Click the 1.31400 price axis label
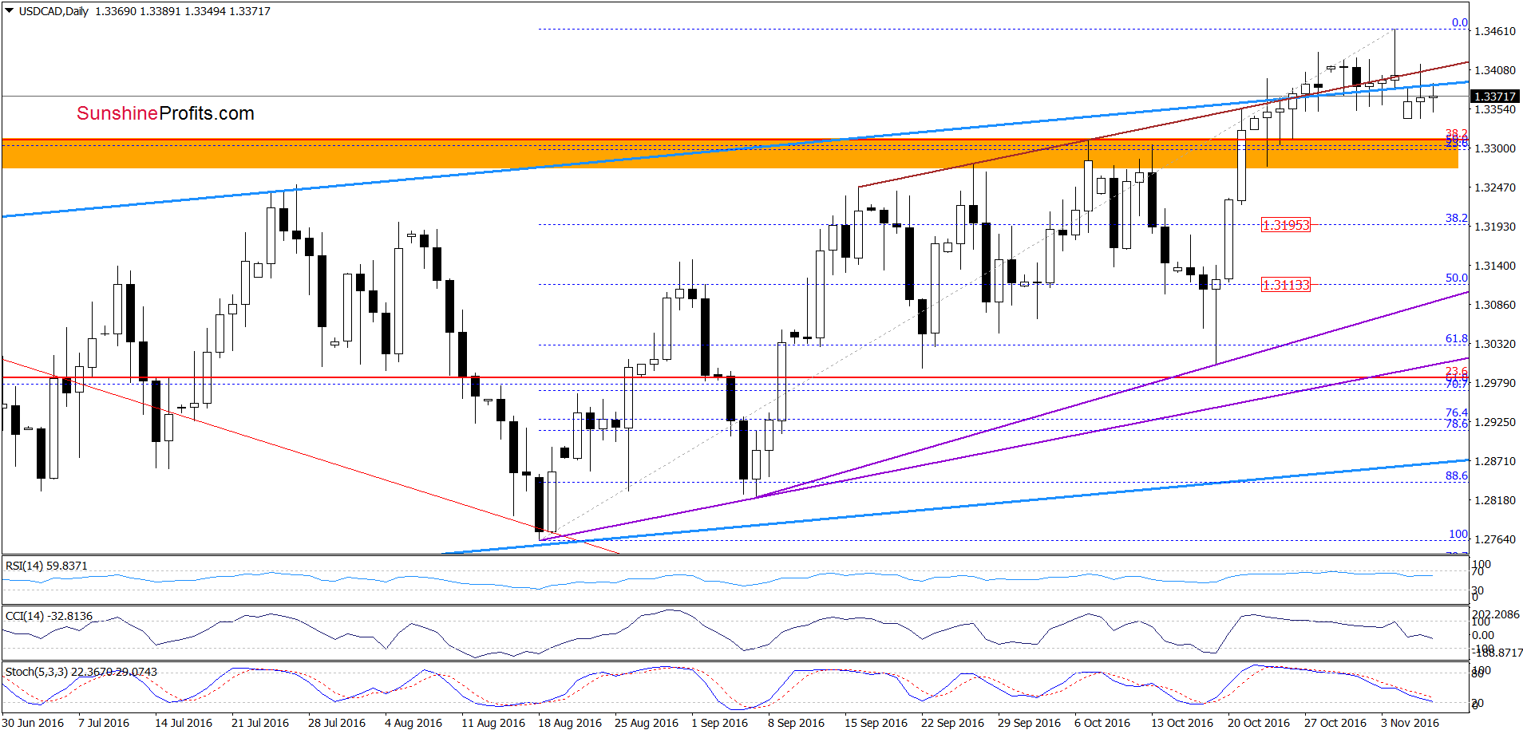Viewport: 1523px width, 734px height. (x=1495, y=266)
